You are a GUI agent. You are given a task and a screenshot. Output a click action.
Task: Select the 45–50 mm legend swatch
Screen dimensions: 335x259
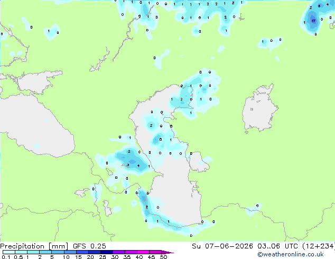tap(155, 252)
